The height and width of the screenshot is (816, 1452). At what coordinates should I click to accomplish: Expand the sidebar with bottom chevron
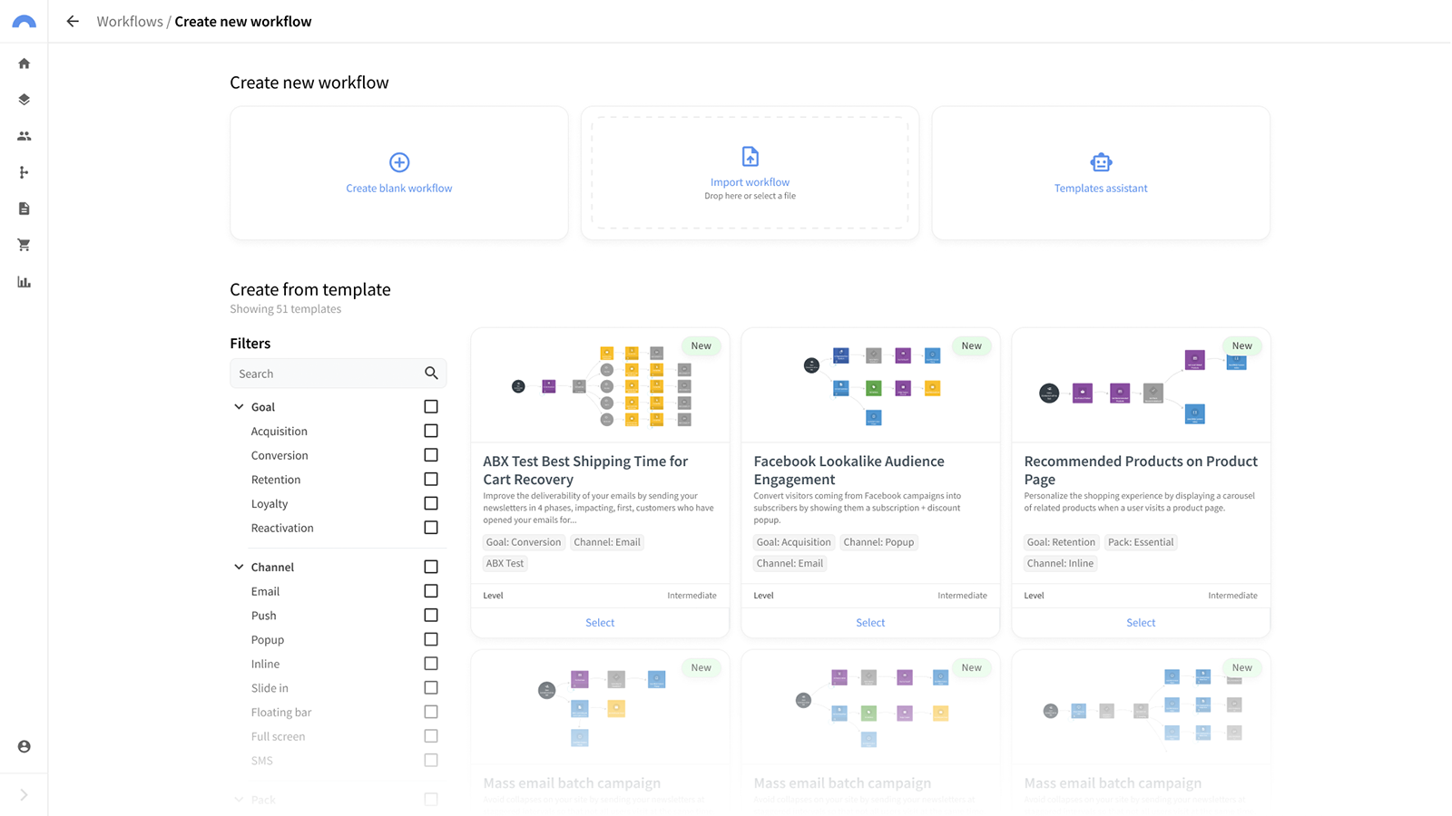coord(25,795)
